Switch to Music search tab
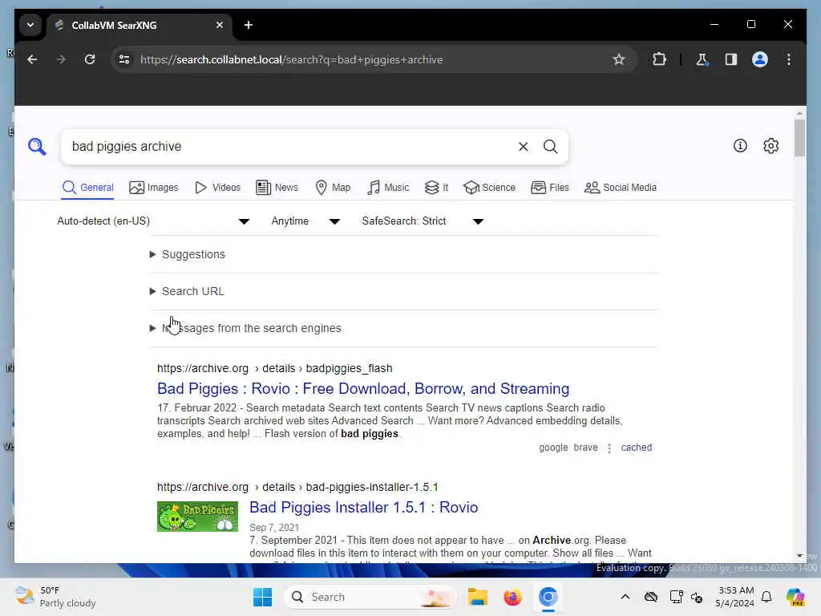The image size is (821, 616). click(x=388, y=188)
